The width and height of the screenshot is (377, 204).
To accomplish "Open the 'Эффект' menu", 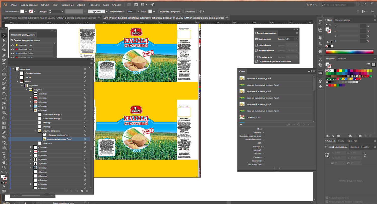I will [81, 5].
